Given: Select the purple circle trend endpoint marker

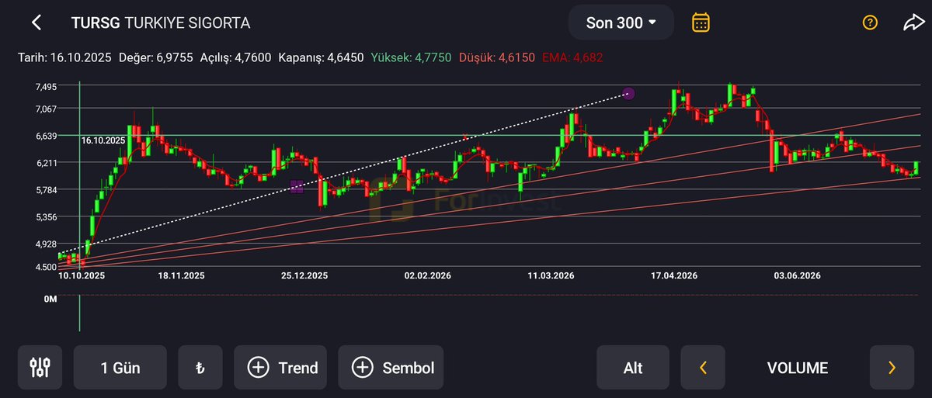Looking at the screenshot, I should (x=629, y=93).
